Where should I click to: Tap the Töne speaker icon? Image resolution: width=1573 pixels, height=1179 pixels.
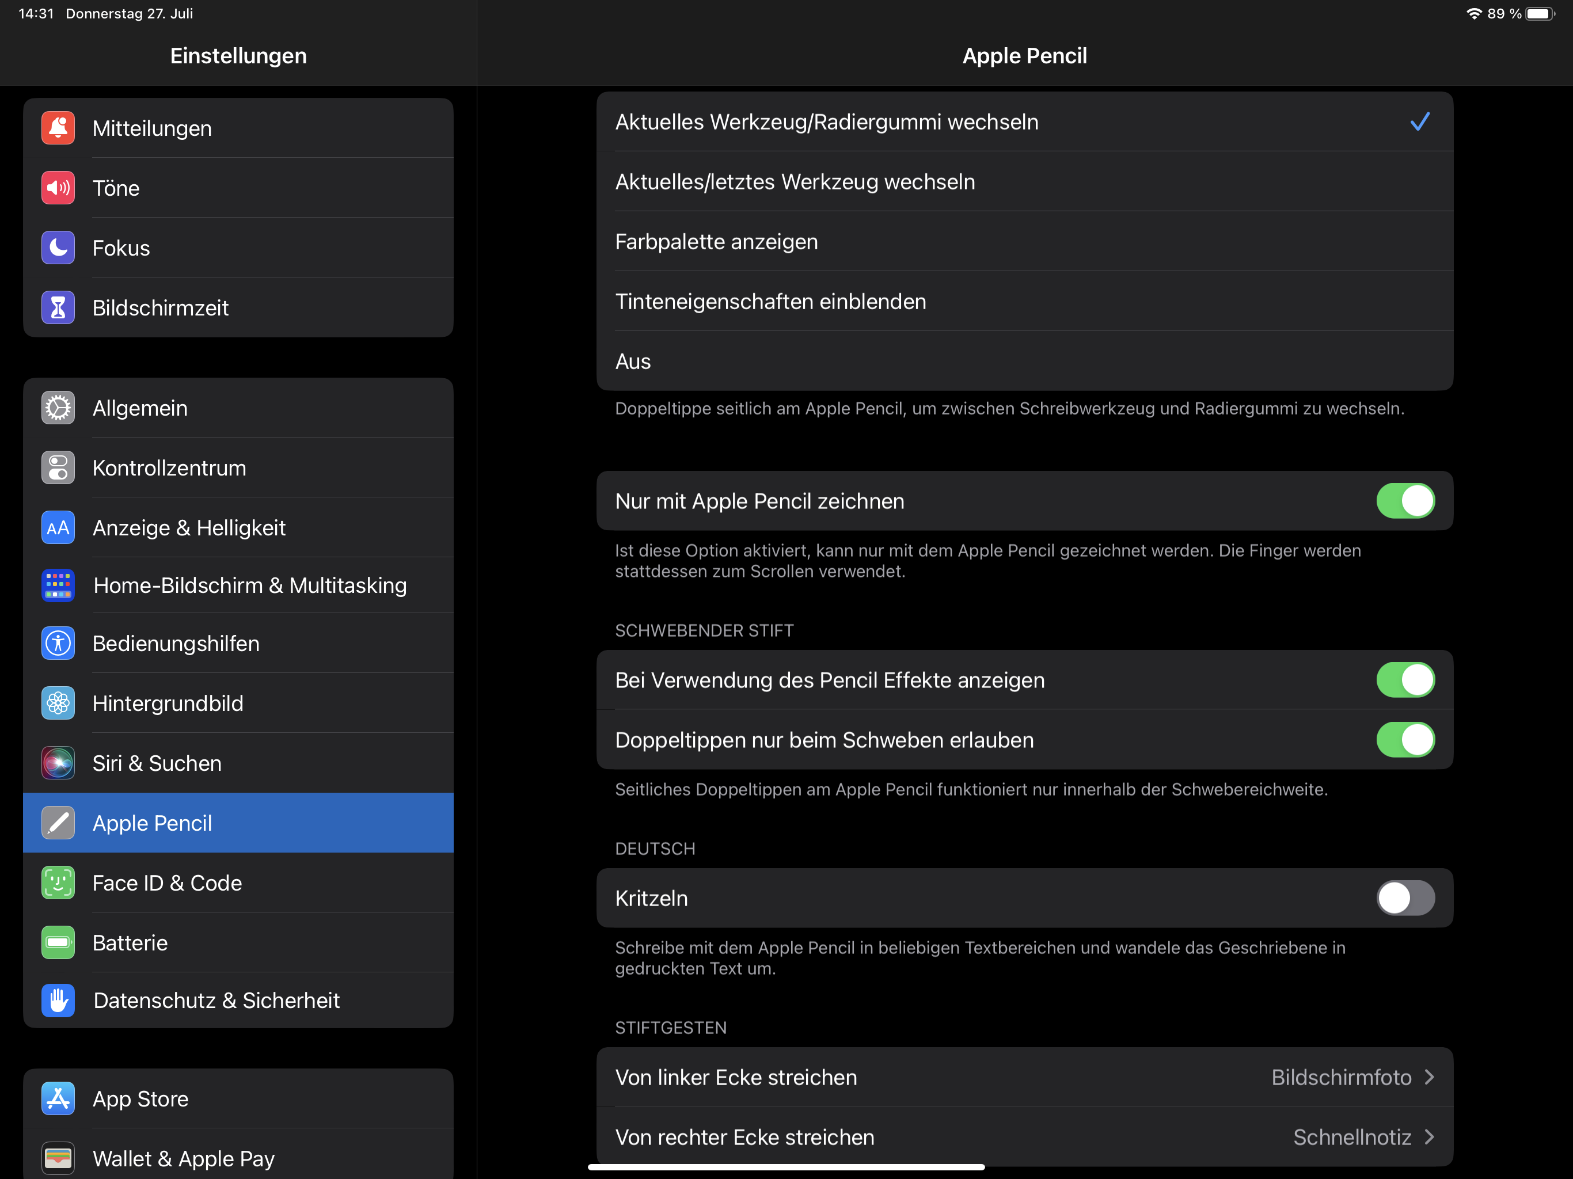point(58,188)
